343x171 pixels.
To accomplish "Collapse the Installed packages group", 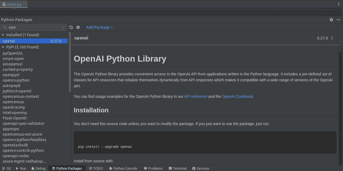I will click(x=3, y=35).
